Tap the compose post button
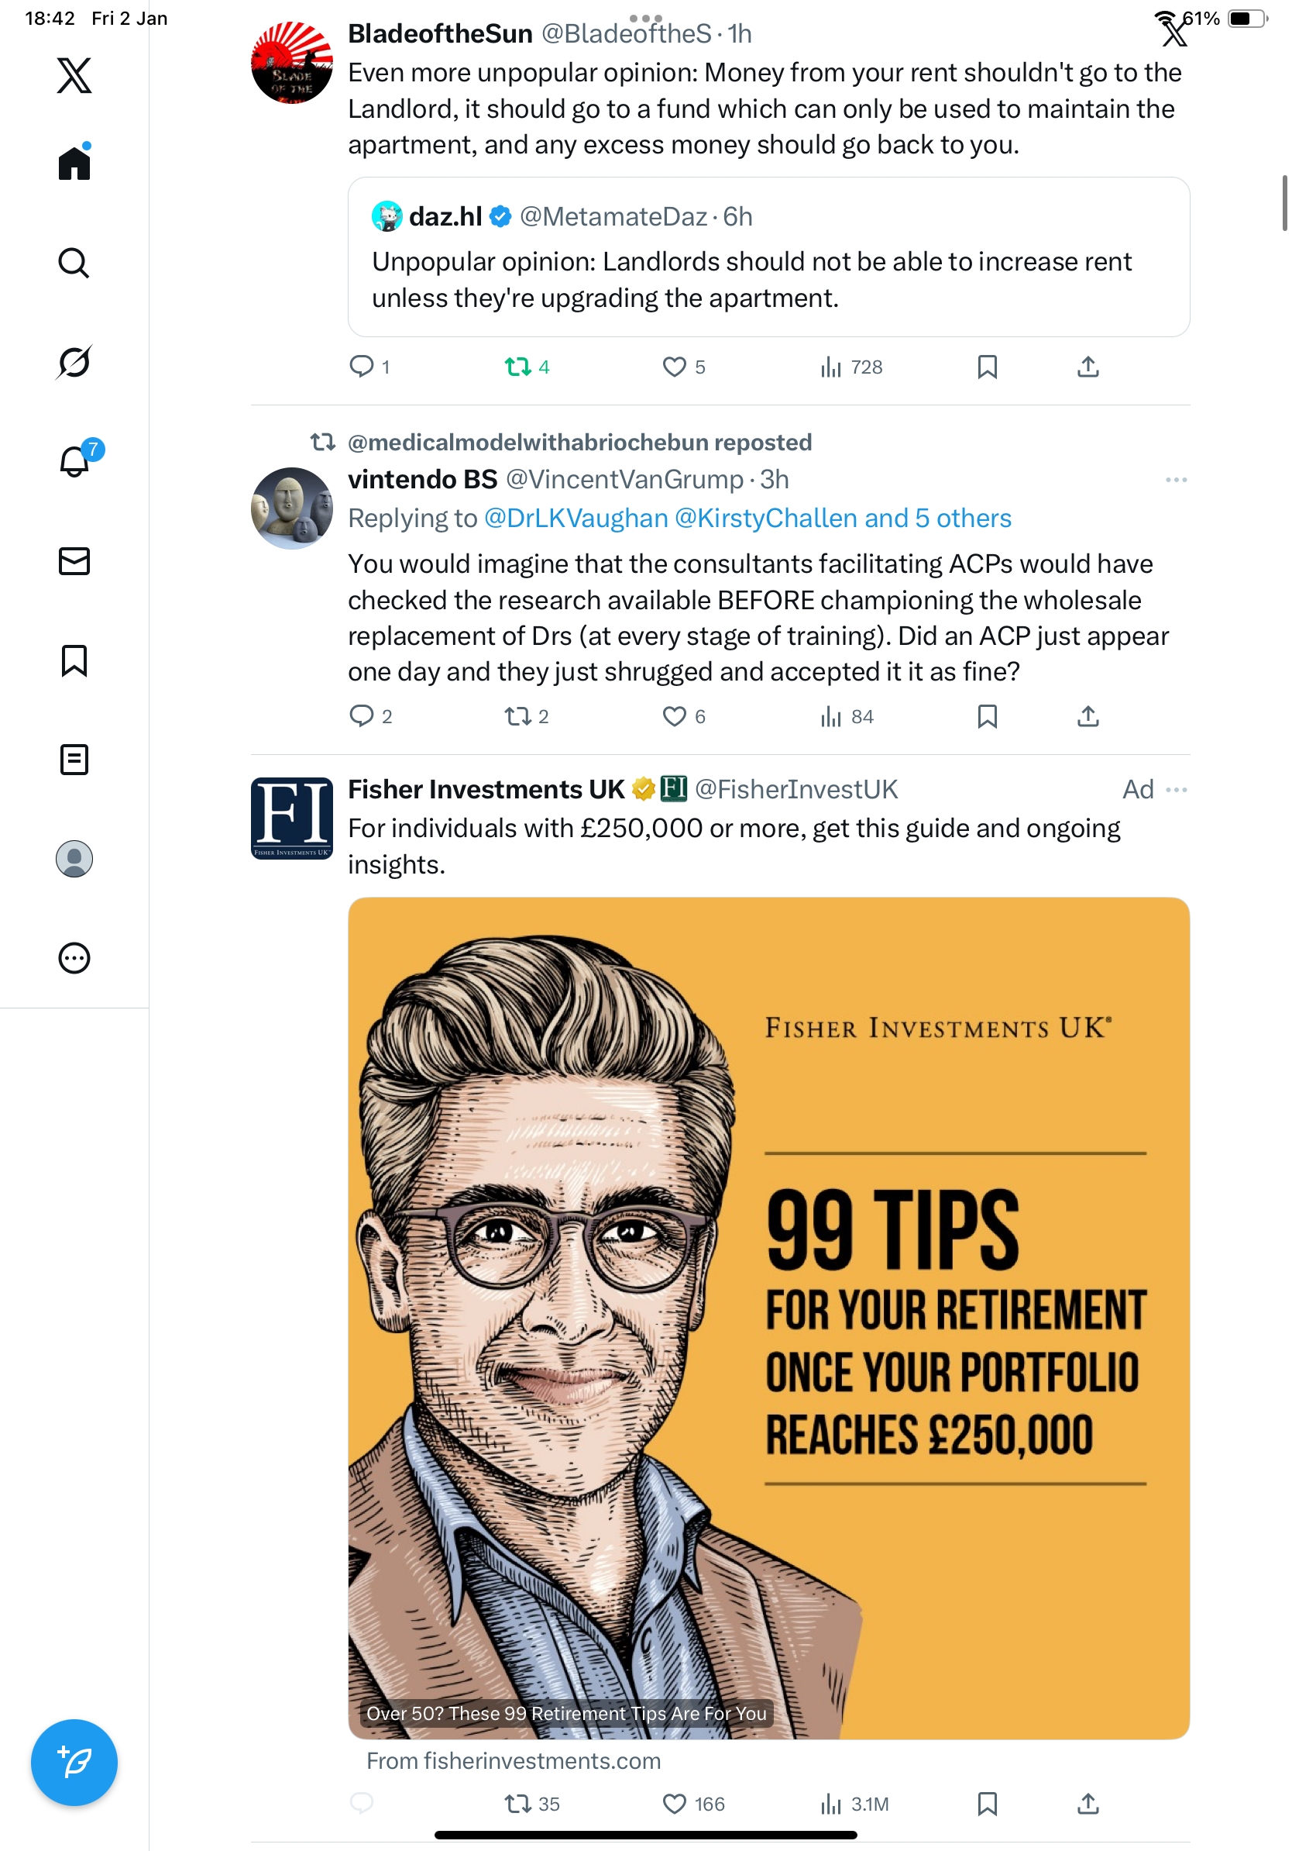1292x1851 pixels. 74,1763
